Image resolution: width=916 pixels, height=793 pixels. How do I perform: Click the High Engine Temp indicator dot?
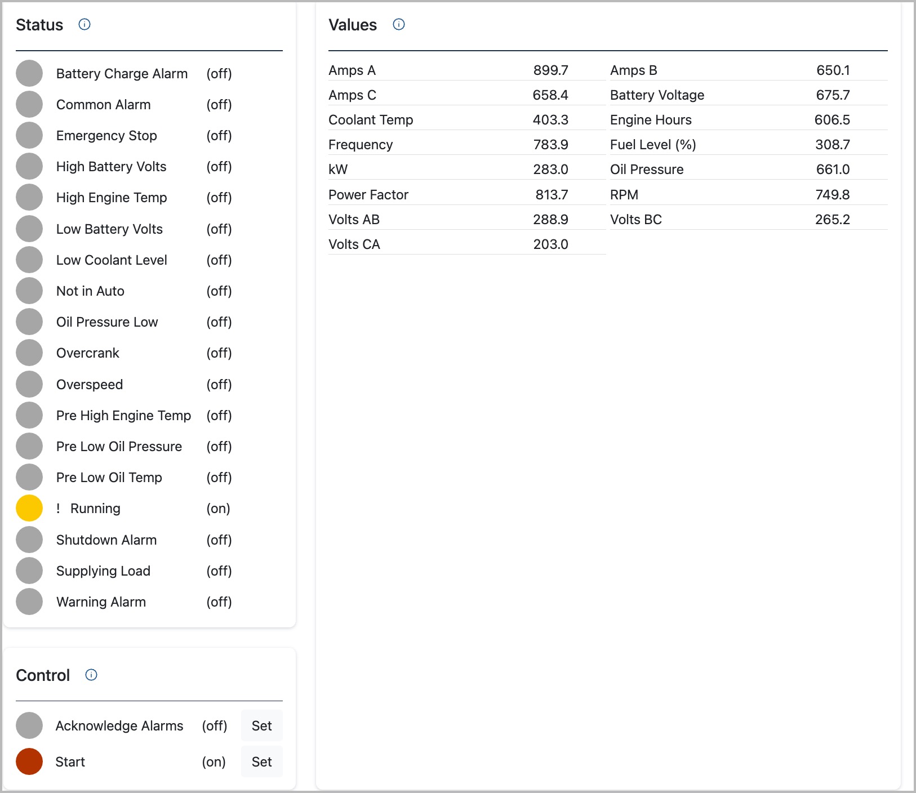tap(29, 197)
